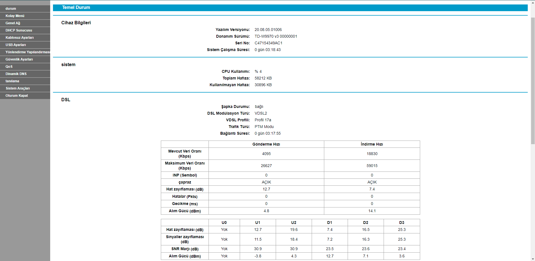Click the Seri No value C47154349AC1
The height and width of the screenshot is (261, 535).
pyautogui.click(x=268, y=43)
